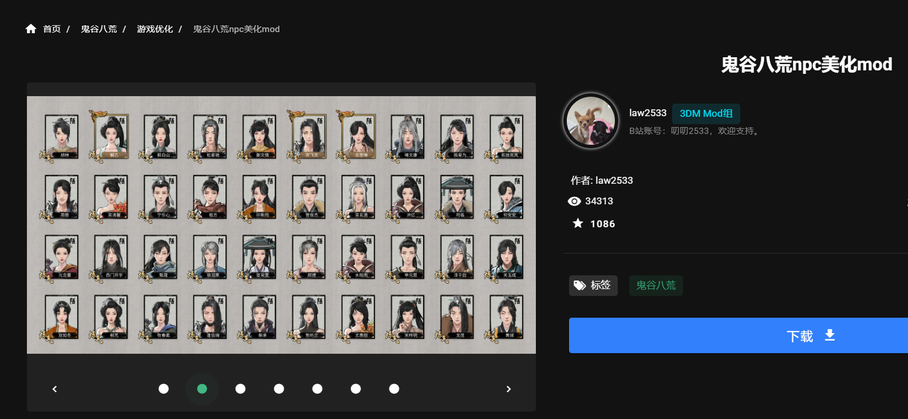
Task: Select the fifth carousel indicator dot
Action: (317, 389)
